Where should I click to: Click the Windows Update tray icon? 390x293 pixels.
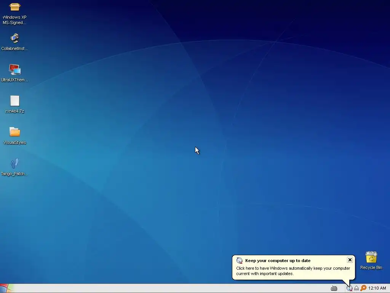pos(350,288)
